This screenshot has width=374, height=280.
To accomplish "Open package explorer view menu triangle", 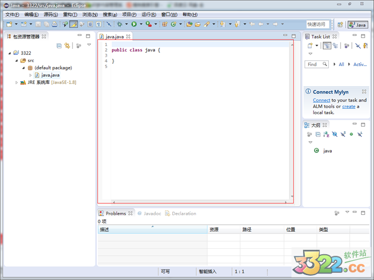I will [89, 44].
